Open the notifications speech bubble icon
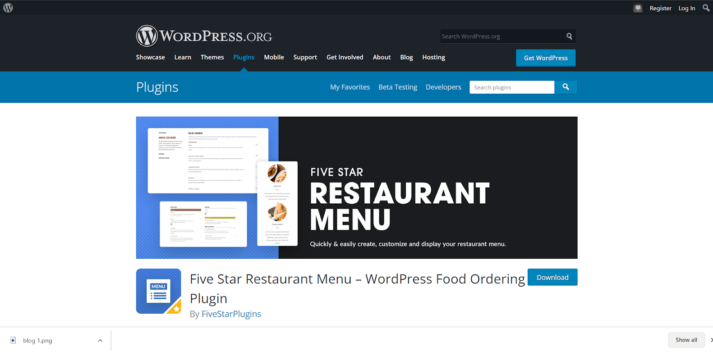 click(638, 8)
